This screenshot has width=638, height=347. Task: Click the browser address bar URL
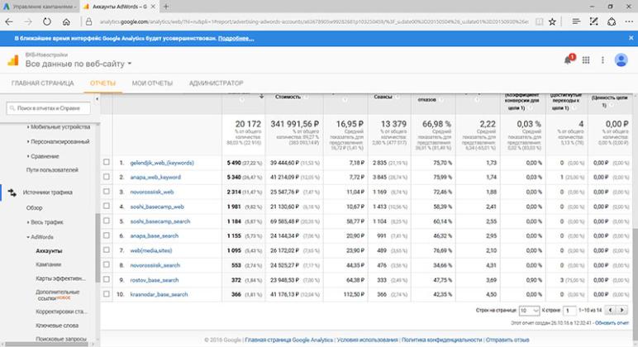coord(314,22)
